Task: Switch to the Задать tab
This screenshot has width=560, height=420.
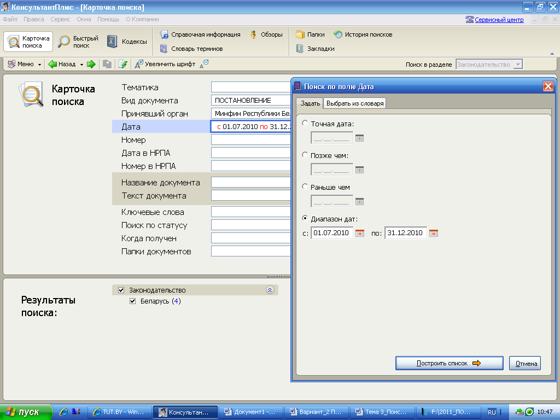Action: pos(310,103)
